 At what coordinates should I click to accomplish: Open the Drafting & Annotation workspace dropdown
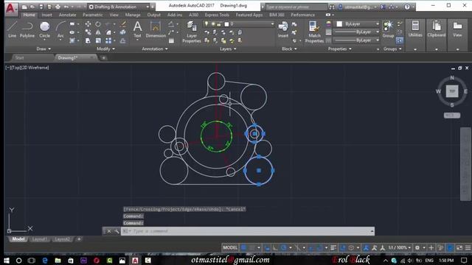point(119,7)
